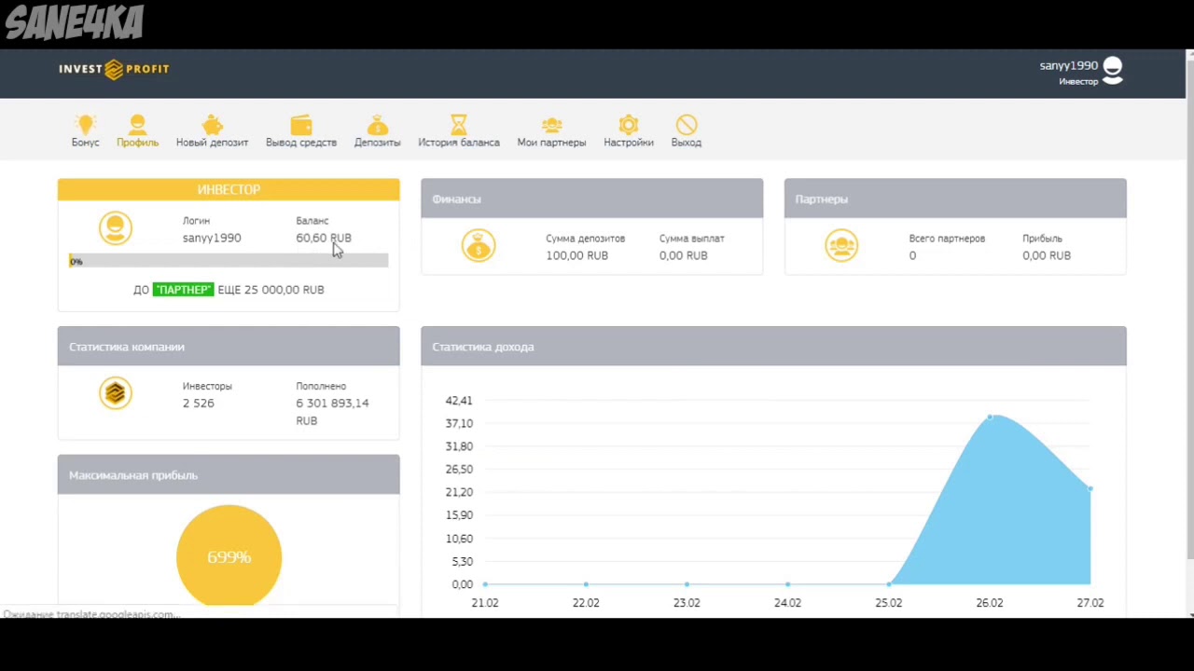Click the 0% progress bar toward partner status

pos(229,261)
